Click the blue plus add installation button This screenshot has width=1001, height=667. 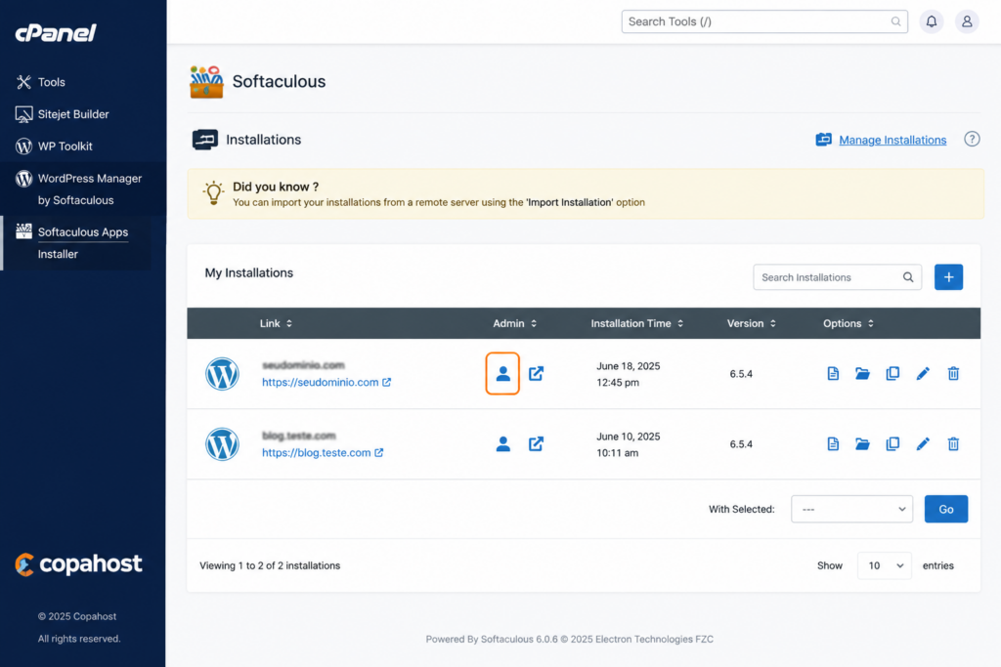point(948,277)
